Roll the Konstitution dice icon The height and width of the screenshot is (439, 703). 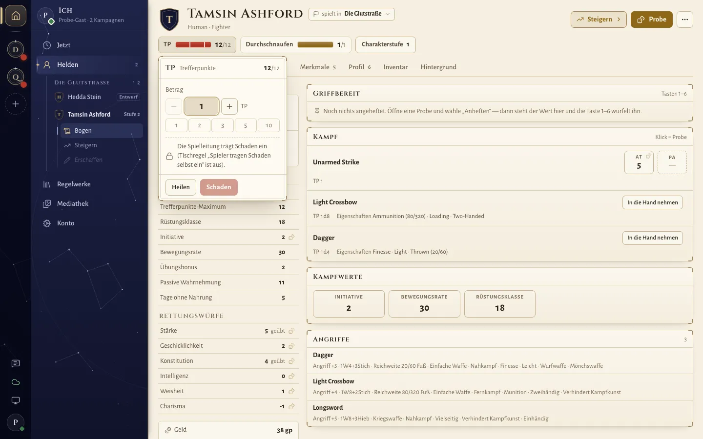point(291,361)
